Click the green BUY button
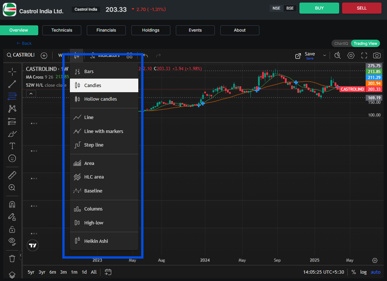 click(319, 8)
